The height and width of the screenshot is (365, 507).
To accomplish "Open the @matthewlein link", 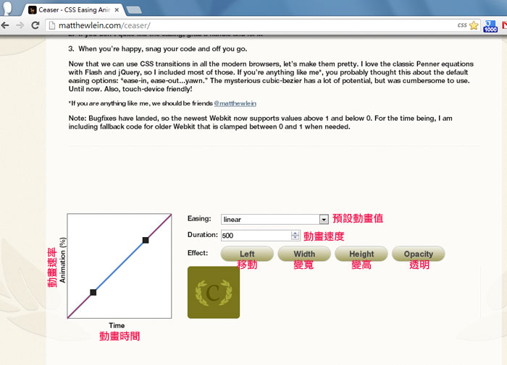I will (x=235, y=103).
